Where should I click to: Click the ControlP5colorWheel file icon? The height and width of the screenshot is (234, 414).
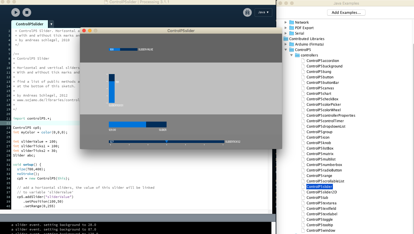pos(303,110)
